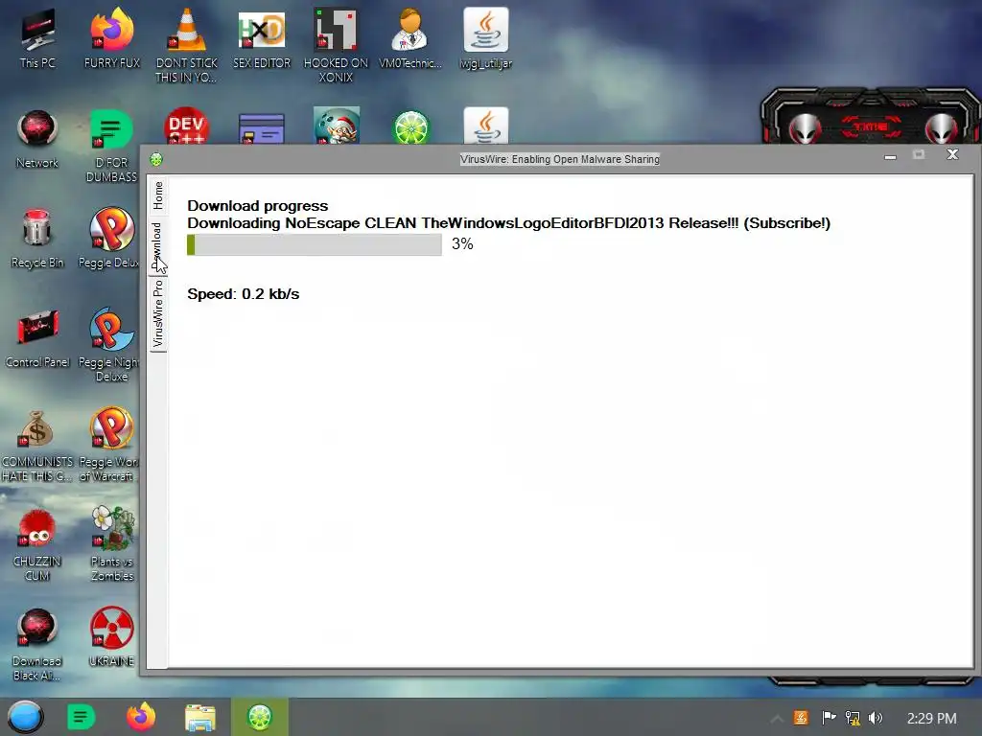The height and width of the screenshot is (736, 982).
Task: Click the right alien head on Alienware gadget
Action: (942, 128)
